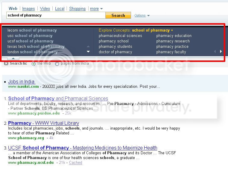
Task: Choose suggestion 'lecom school of pharmacy'
Action: 32,30
